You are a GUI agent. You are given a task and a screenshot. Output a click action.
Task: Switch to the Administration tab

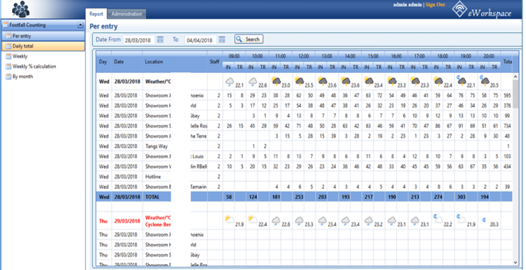(127, 14)
